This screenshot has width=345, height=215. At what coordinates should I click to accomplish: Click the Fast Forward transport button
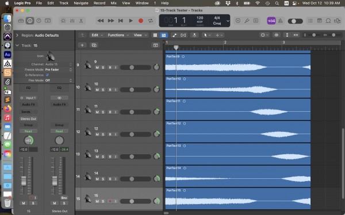pyautogui.click(x=110, y=21)
